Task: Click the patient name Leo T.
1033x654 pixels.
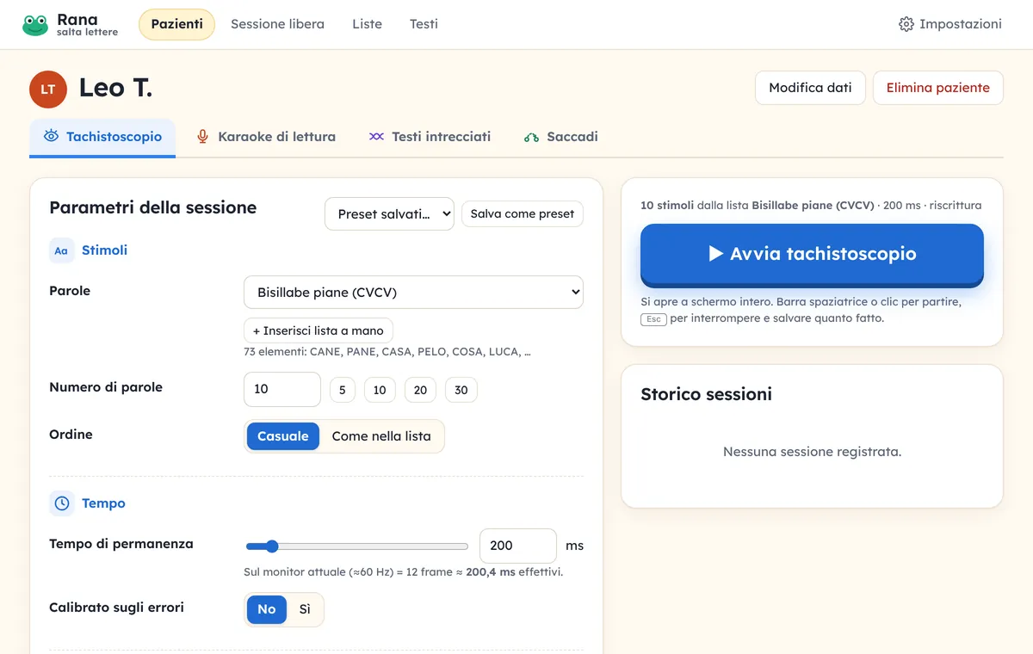Action: point(115,88)
